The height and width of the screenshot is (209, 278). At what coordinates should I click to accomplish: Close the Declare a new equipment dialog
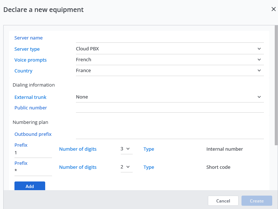(273, 9)
